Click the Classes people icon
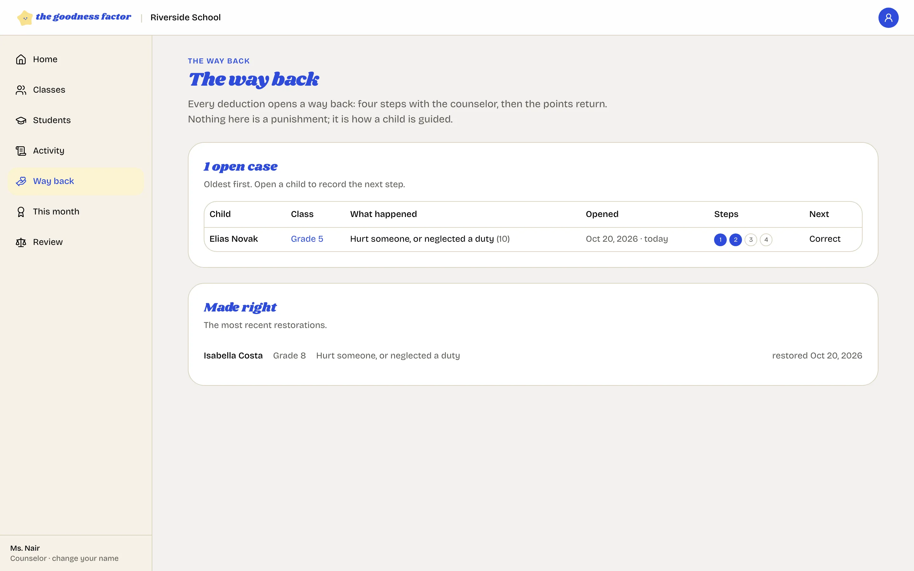The height and width of the screenshot is (571, 914). 21,90
